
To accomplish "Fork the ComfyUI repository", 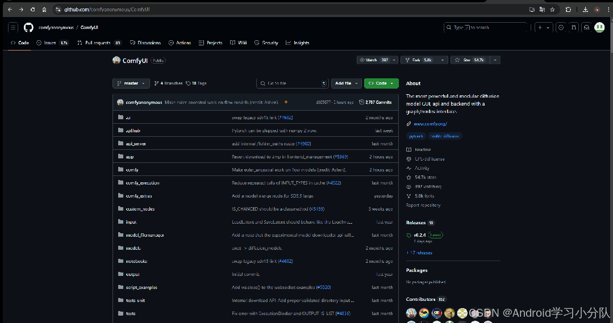I will pyautogui.click(x=420, y=60).
